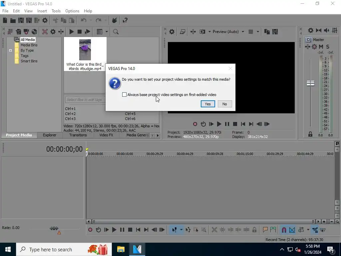Click the playback Rate slider
Viewport: 341px width, 256px height.
(54, 229)
